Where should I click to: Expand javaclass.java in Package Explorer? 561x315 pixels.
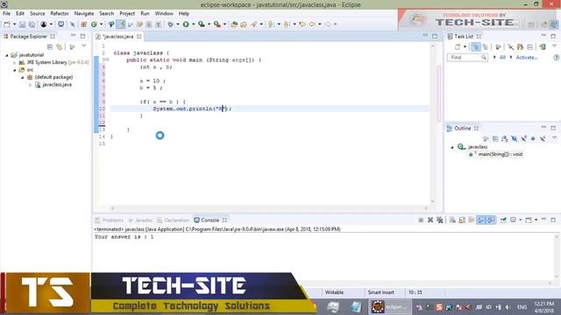click(x=31, y=85)
